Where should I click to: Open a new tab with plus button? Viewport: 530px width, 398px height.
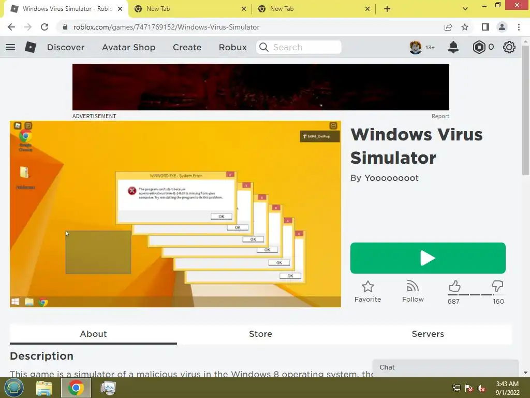(x=387, y=9)
